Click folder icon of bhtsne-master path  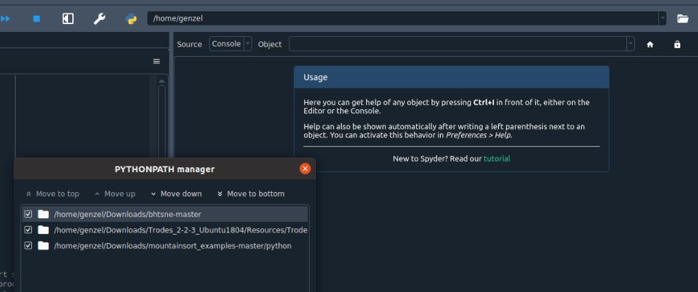click(43, 214)
